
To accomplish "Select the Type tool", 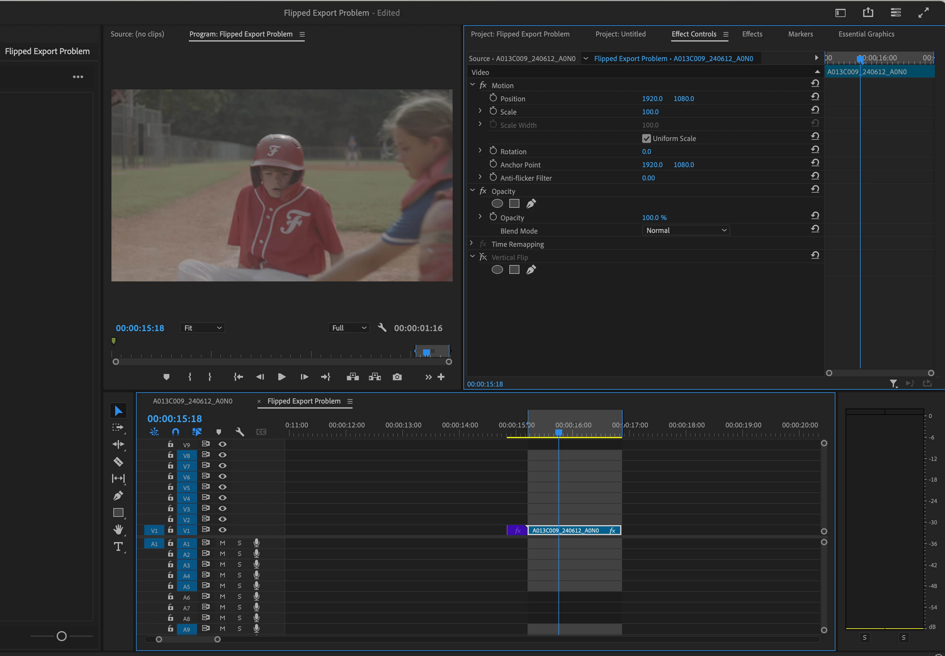I will [x=118, y=547].
